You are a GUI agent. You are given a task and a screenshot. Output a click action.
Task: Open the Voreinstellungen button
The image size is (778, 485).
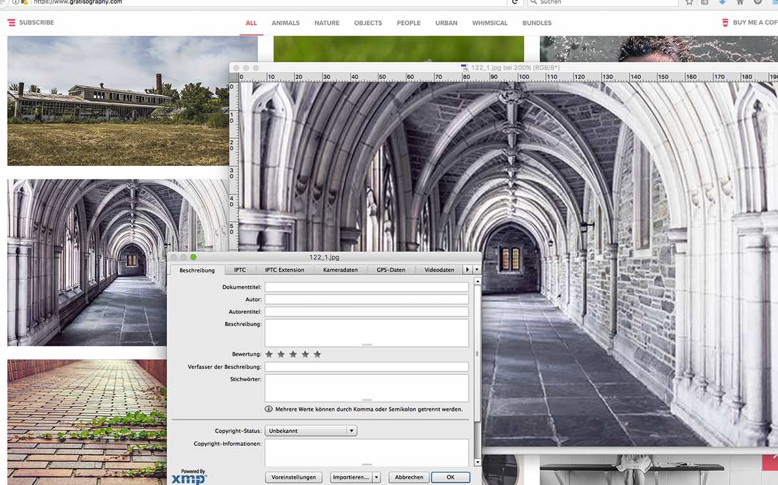point(294,477)
